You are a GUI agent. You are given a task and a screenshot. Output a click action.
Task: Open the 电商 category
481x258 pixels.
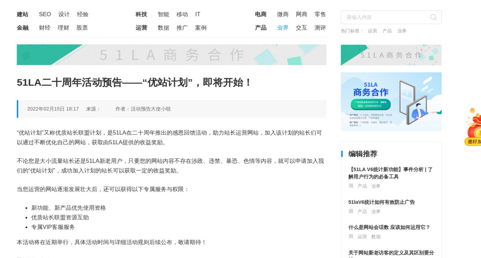pyautogui.click(x=261, y=14)
